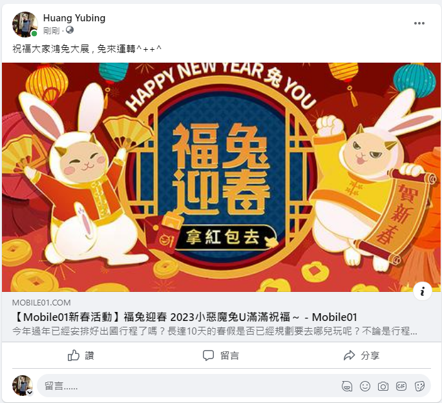Open the three-dot post options menu

[419, 23]
